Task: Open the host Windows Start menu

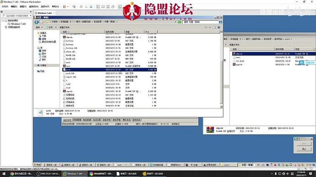Action: click(4, 174)
